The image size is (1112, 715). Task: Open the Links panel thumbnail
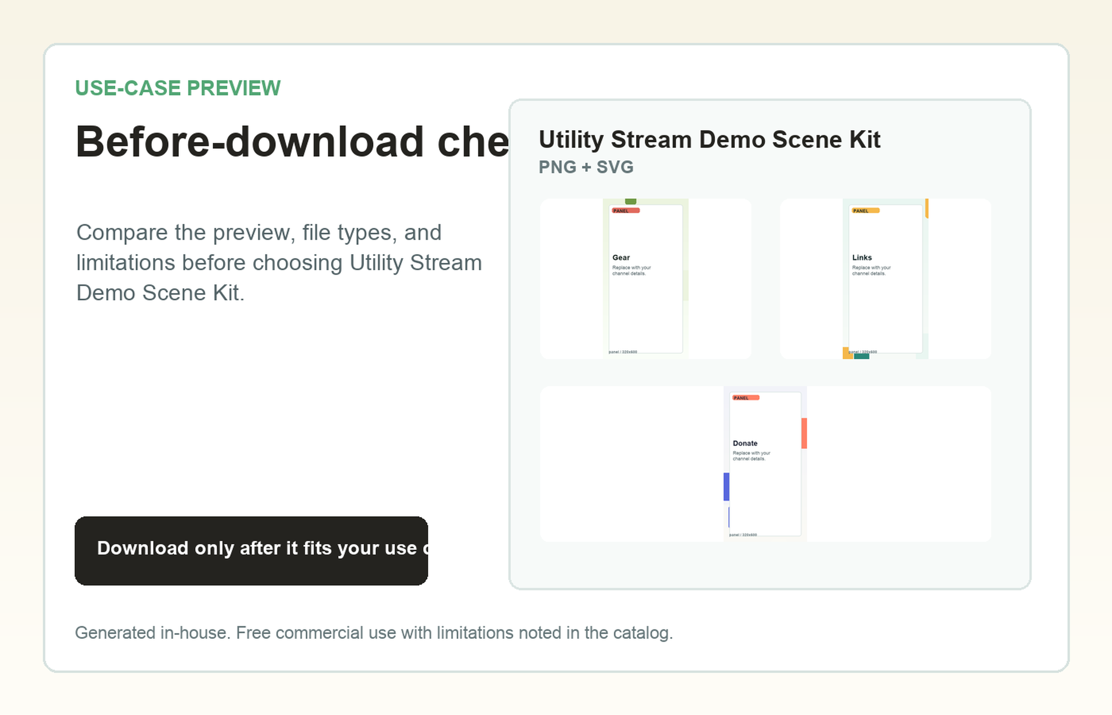tap(886, 278)
